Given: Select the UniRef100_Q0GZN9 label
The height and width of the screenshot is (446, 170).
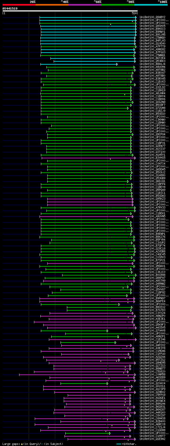Looking at the screenshot, I should click(152, 102).
